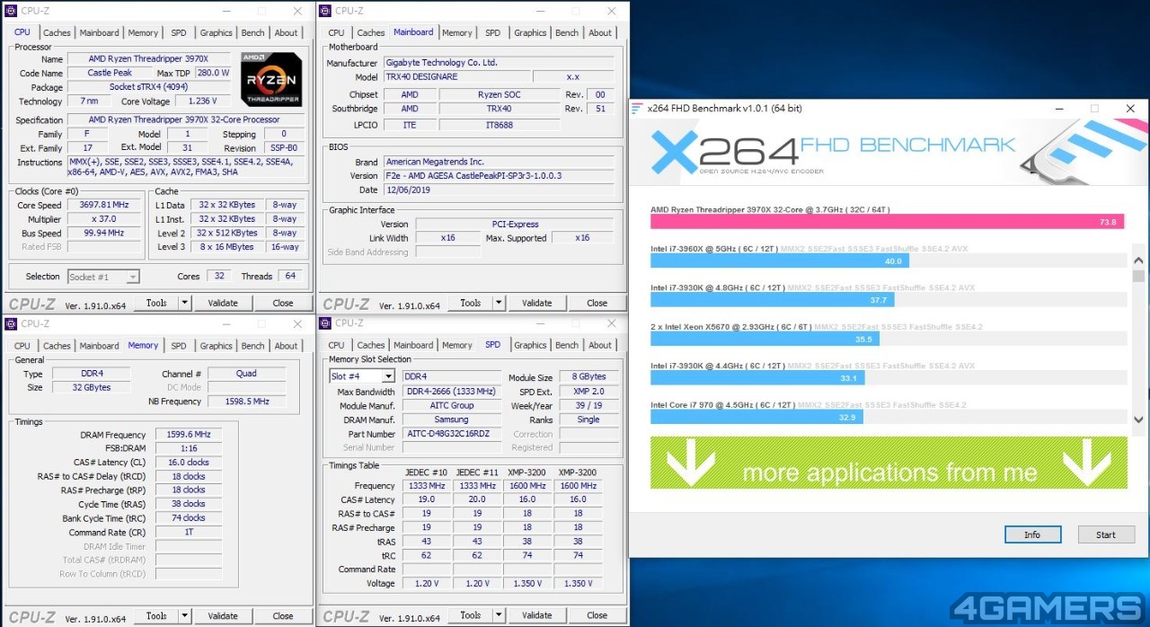
Task: Click the Code Name value 'Castle Peak'
Action: 110,73
